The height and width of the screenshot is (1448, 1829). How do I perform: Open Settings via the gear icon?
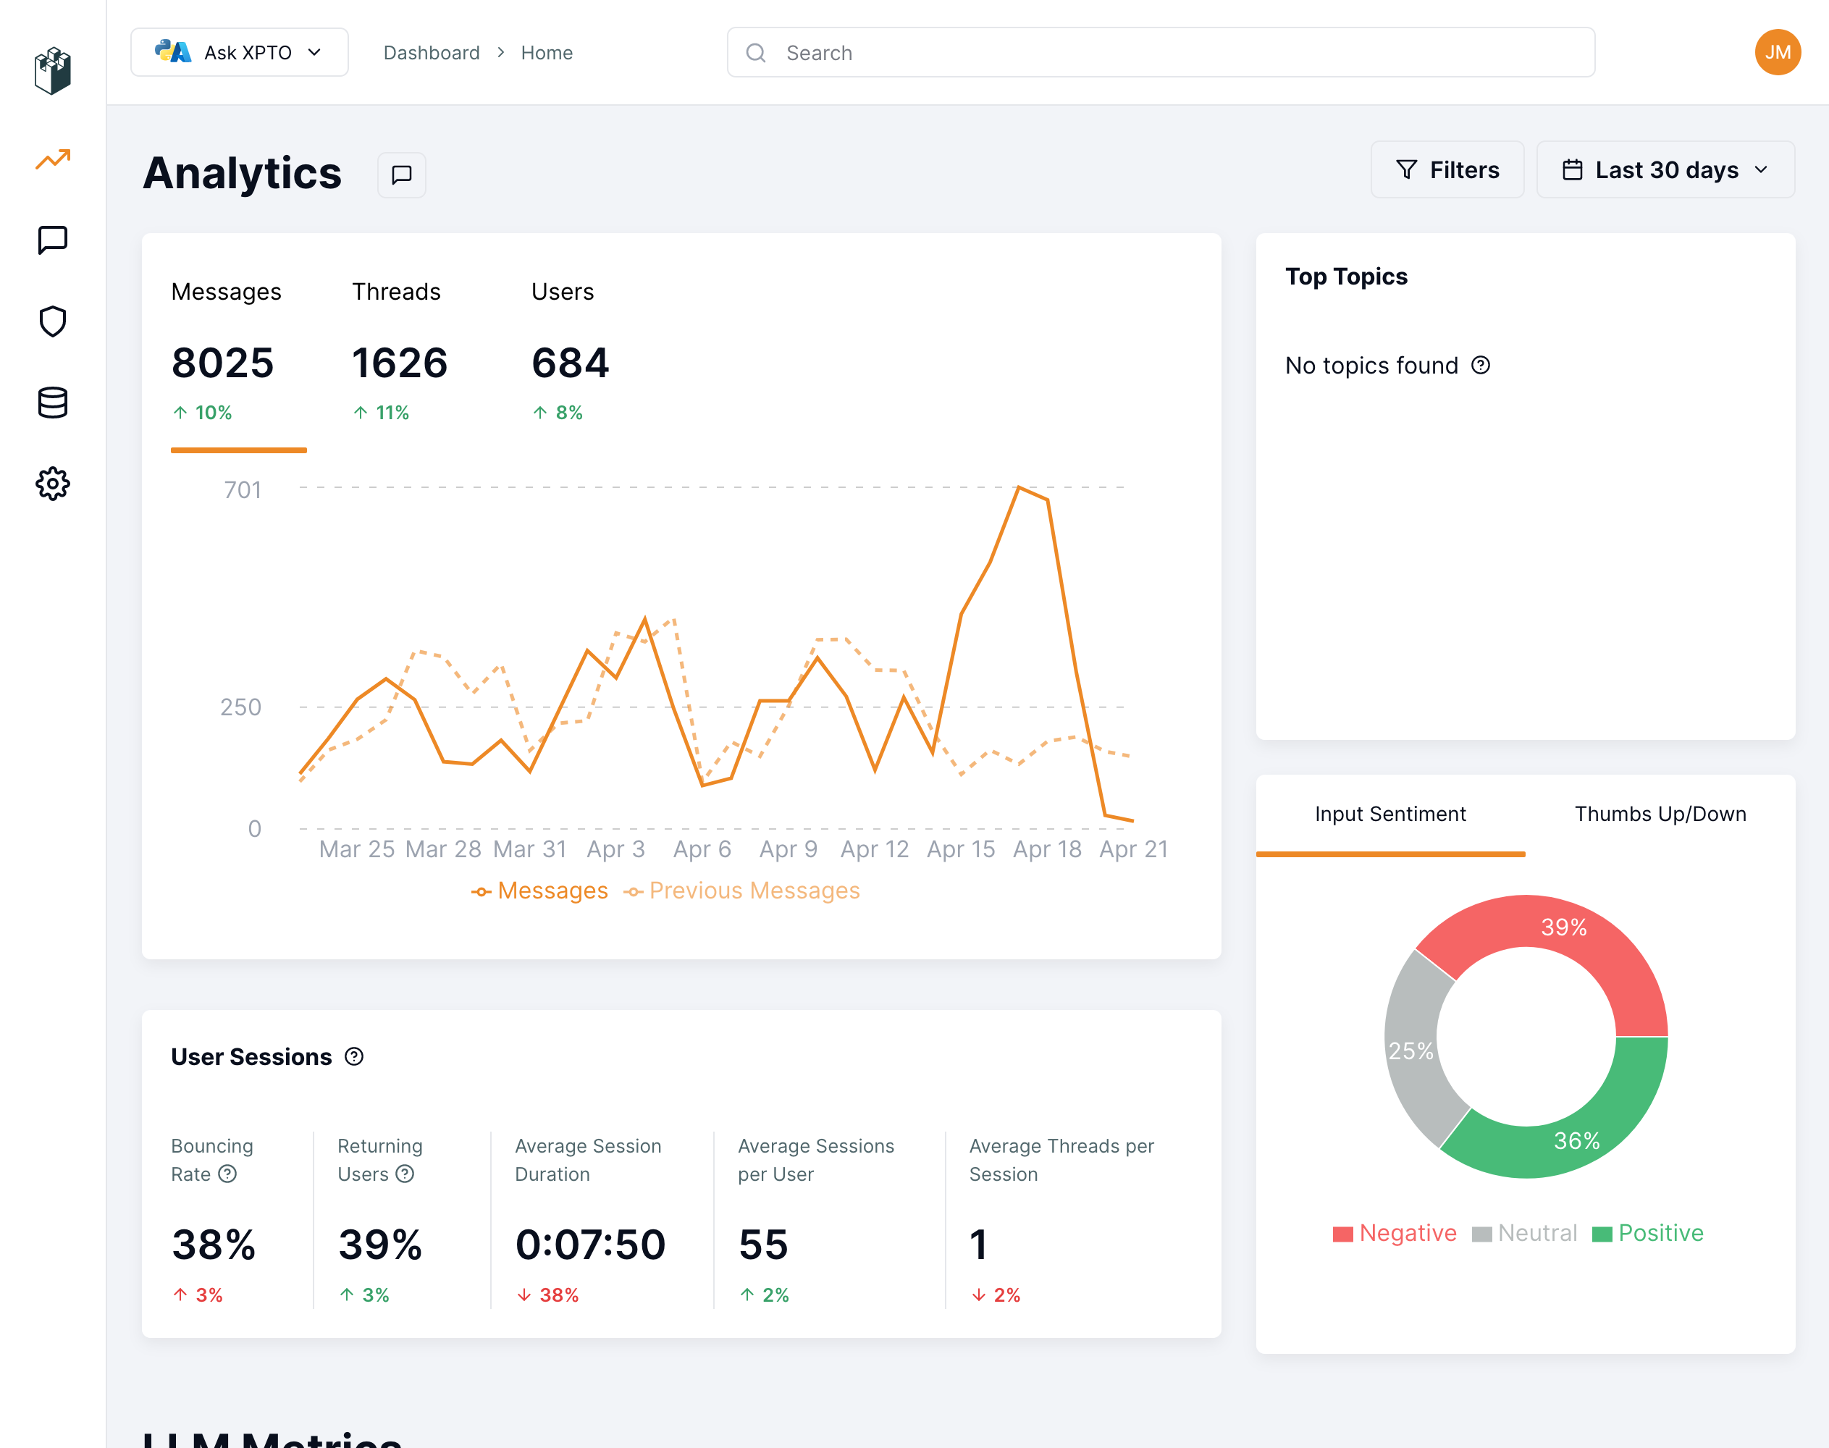(x=53, y=484)
